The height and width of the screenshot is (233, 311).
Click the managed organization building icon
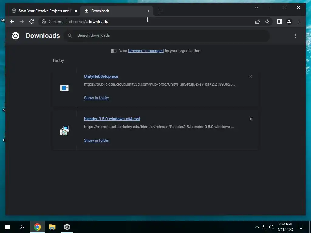[114, 51]
